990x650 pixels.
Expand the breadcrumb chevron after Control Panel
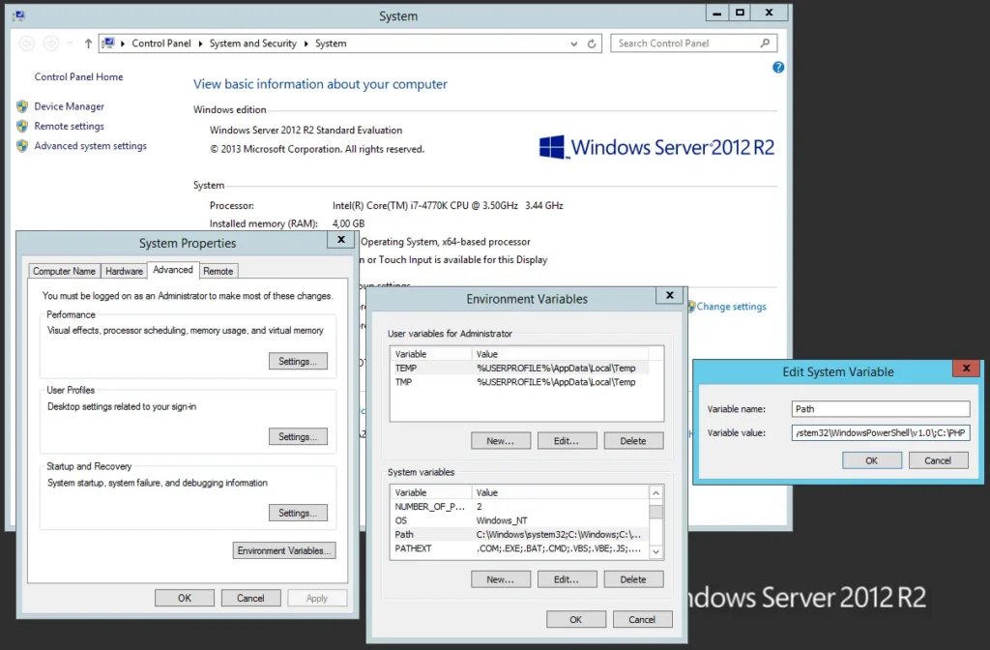pos(200,44)
